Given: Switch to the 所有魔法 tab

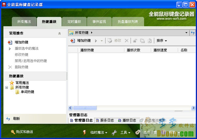Looking at the screenshot, I should (24, 22).
